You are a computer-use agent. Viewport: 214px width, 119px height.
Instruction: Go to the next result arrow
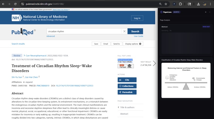(154, 63)
